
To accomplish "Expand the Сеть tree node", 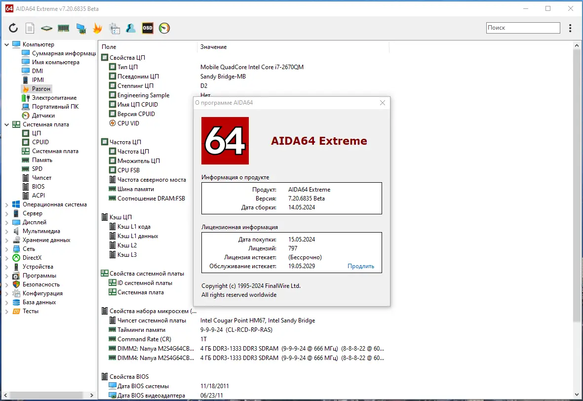I will coord(7,249).
